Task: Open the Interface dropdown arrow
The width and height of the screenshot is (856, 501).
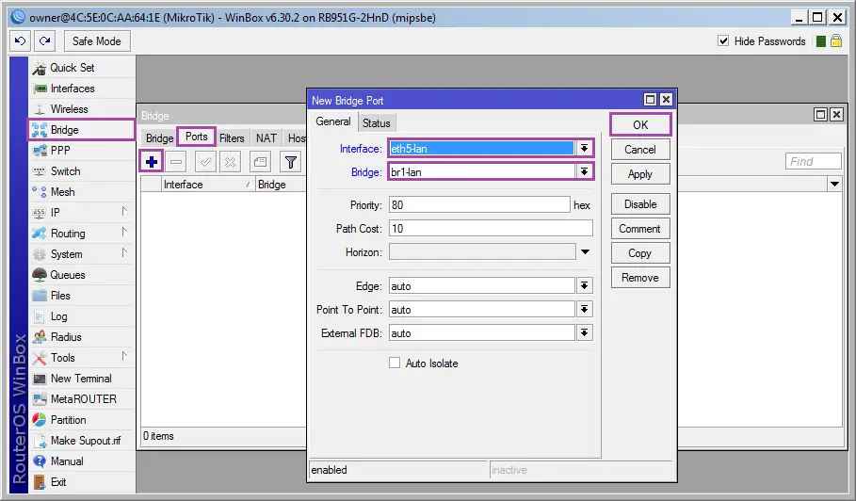Action: [584, 149]
